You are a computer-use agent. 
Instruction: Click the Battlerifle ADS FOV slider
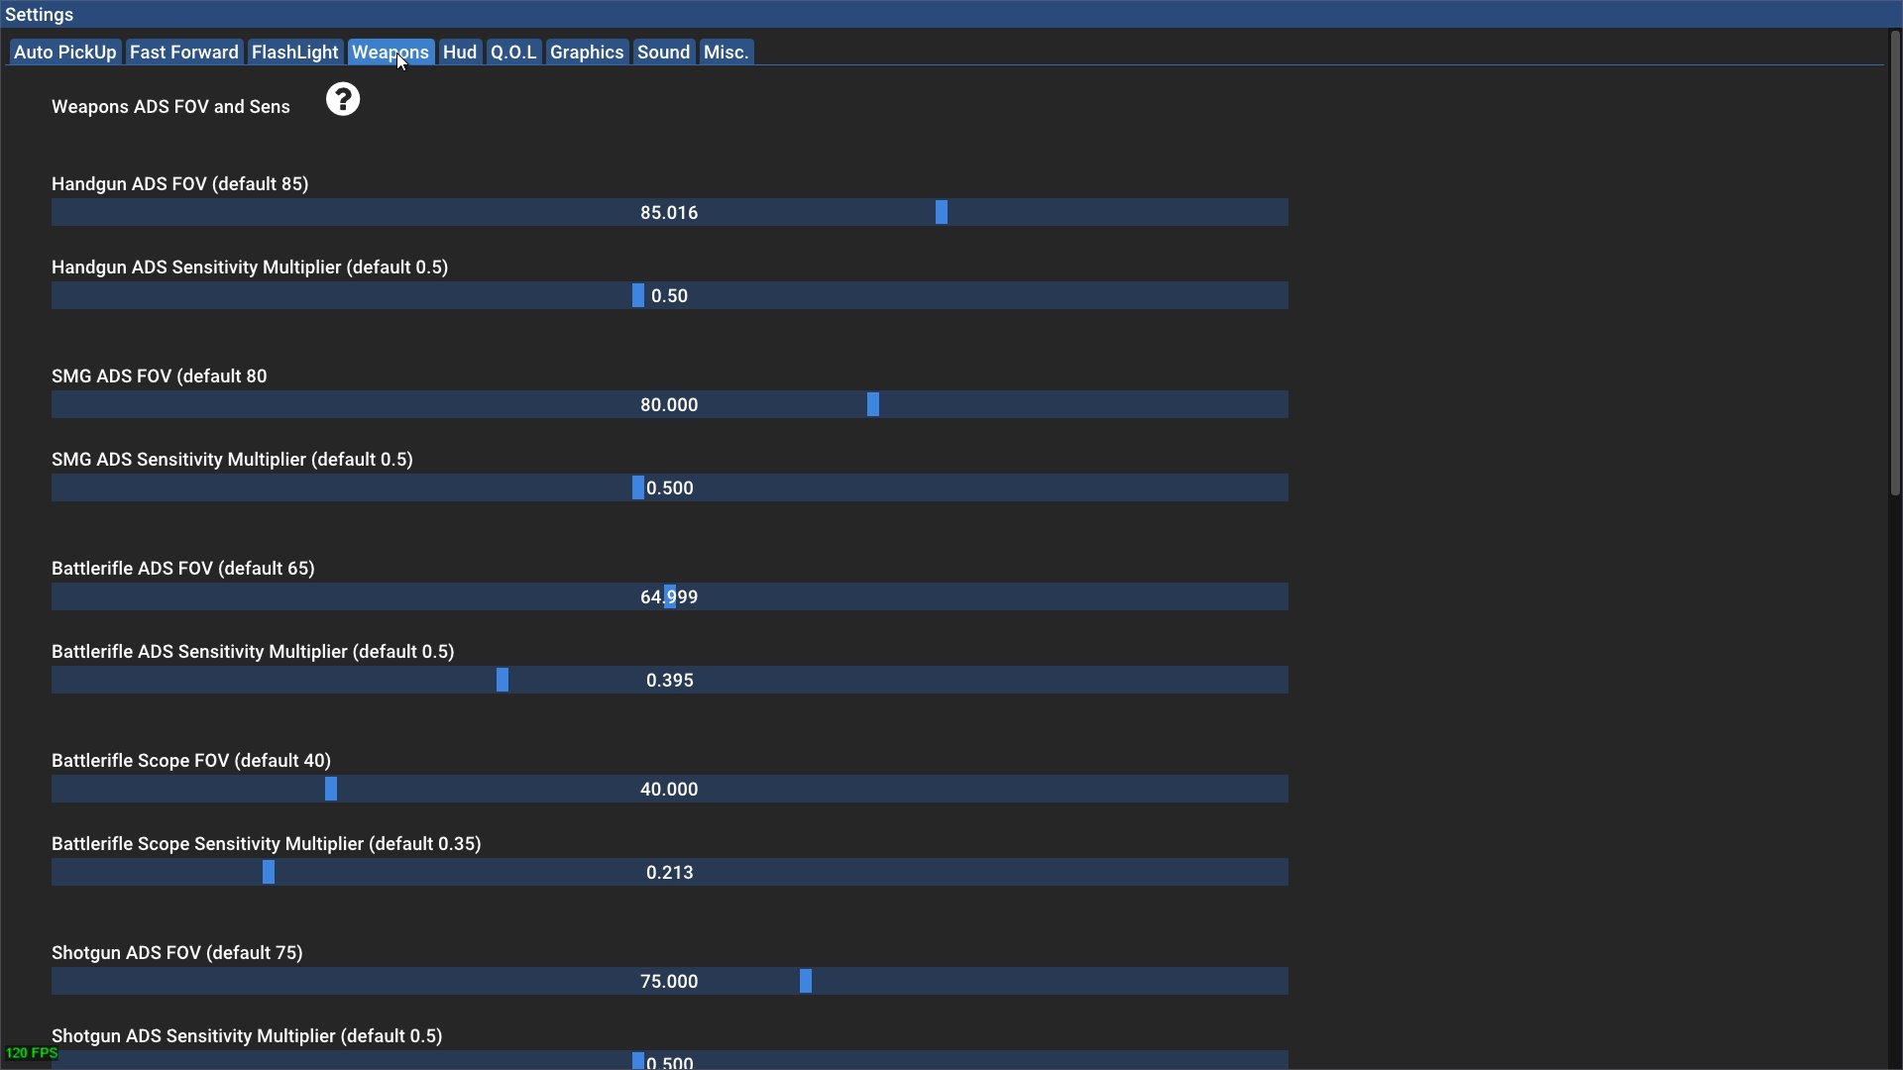coord(671,597)
